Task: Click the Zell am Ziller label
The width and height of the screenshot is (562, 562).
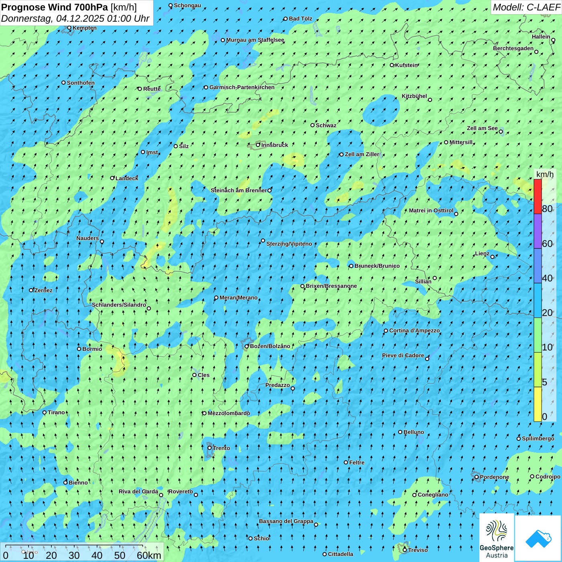Action: tap(362, 154)
